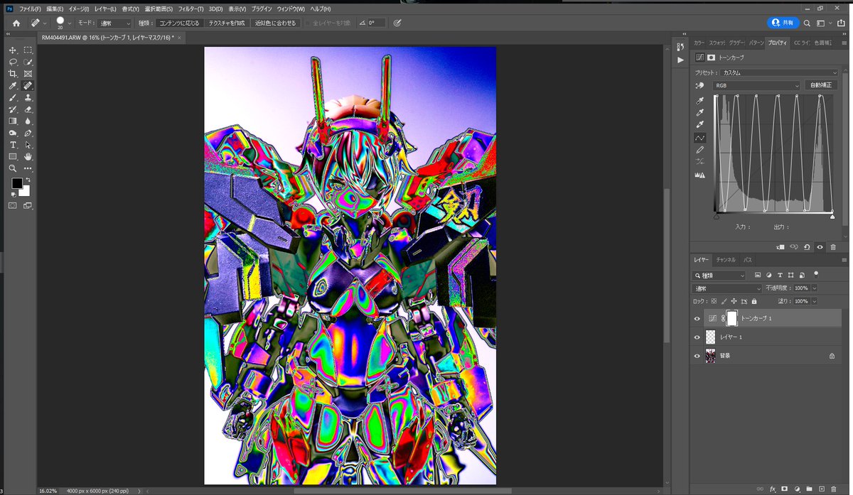Open the layer blend mode 通常 dropdown

click(x=727, y=288)
